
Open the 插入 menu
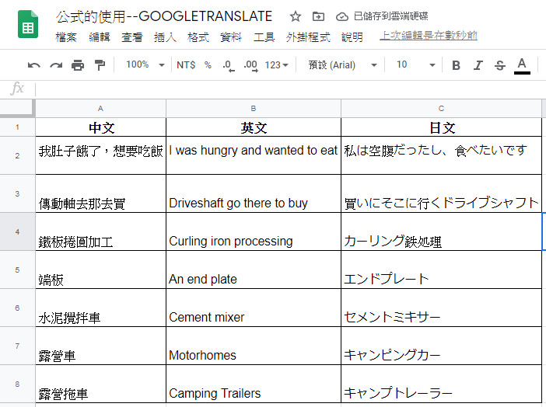165,37
